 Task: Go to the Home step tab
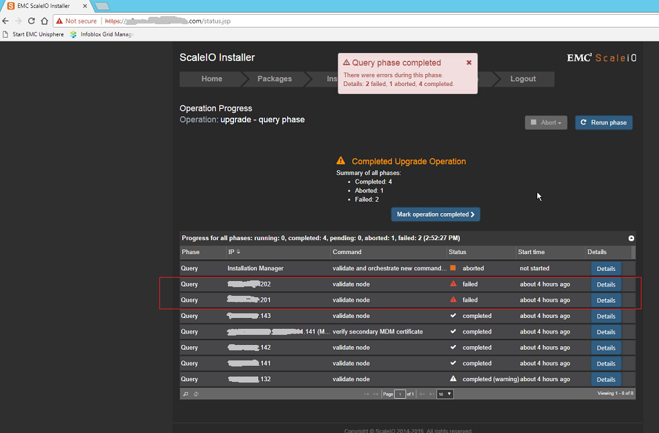(x=211, y=79)
